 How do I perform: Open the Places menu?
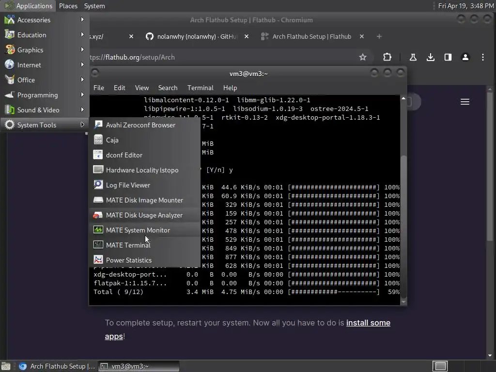[x=68, y=6]
